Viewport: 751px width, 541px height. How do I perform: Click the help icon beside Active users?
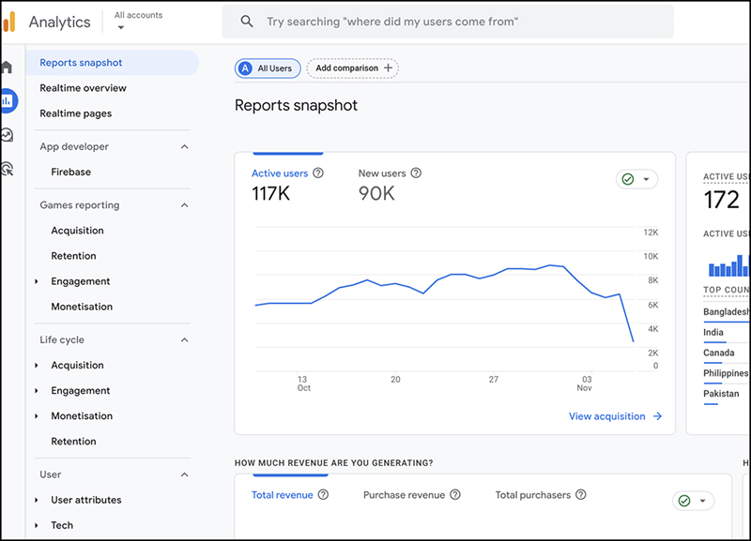318,173
